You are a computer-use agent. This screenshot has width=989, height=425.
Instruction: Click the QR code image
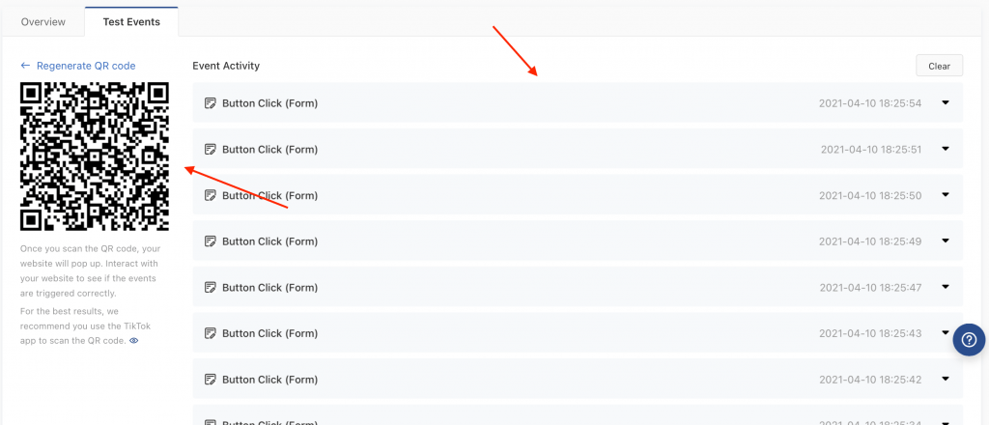point(95,156)
